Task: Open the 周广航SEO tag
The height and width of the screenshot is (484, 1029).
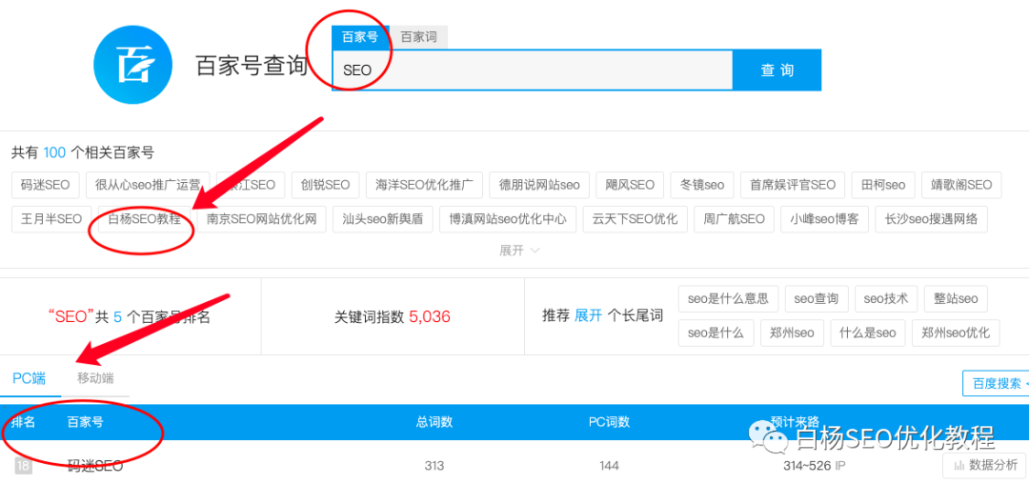Action: (734, 219)
